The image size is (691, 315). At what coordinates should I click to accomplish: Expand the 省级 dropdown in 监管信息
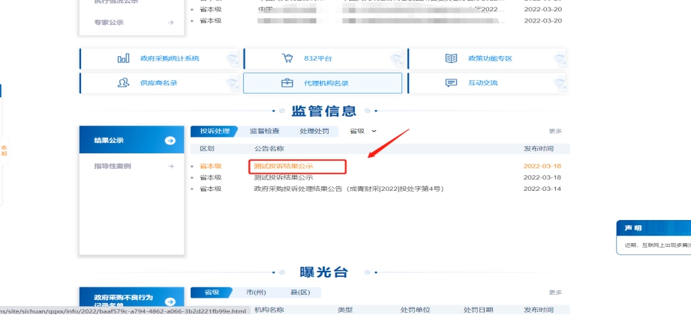point(363,131)
